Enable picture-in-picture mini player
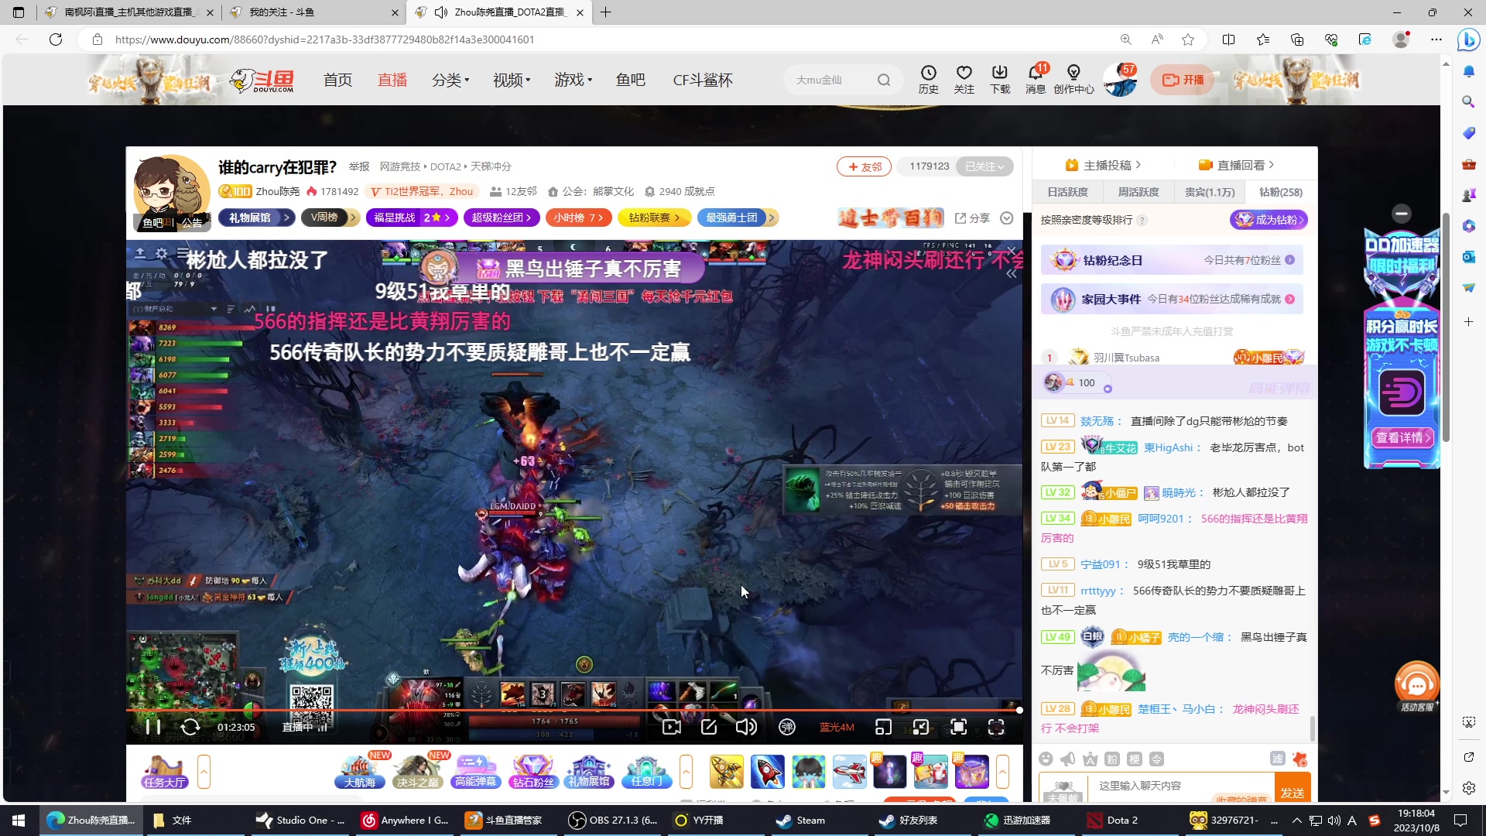Image resolution: width=1486 pixels, height=836 pixels. pos(883,727)
